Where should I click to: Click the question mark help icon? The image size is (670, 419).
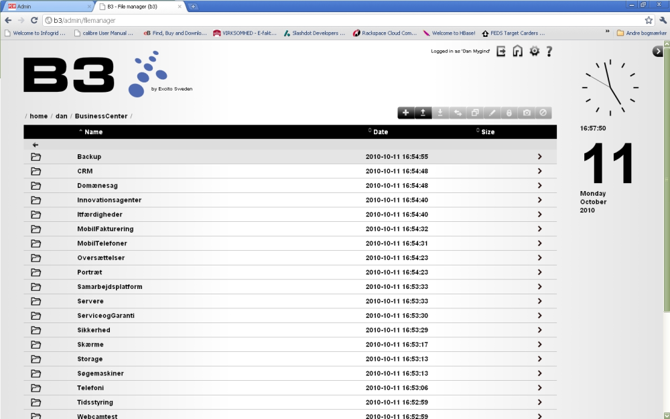(x=549, y=52)
